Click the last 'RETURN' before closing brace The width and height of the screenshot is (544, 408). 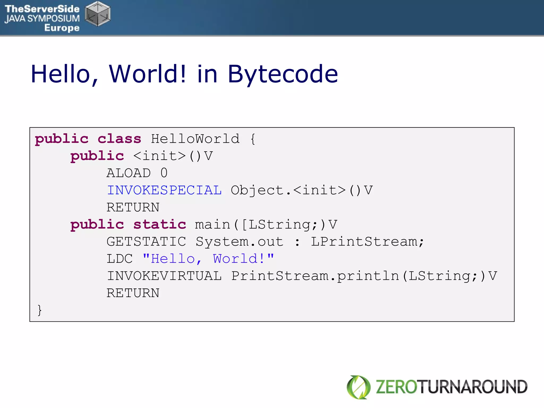click(x=133, y=293)
